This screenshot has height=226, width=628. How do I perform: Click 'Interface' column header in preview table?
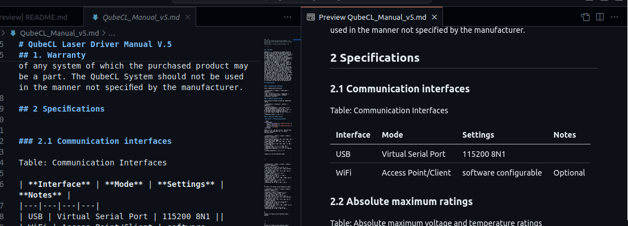click(x=353, y=135)
